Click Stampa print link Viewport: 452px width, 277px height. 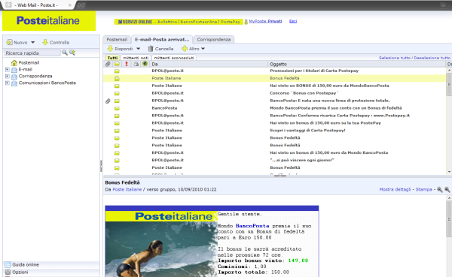coord(423,189)
